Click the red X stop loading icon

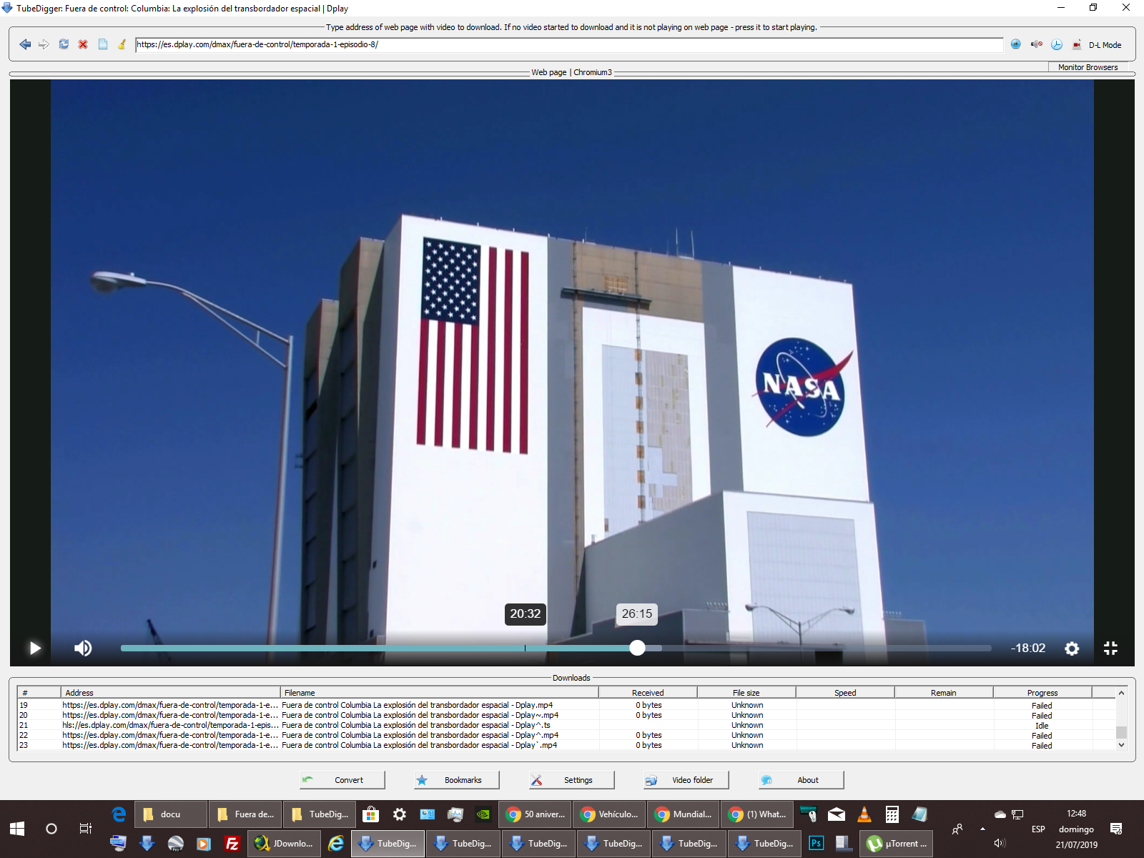point(83,44)
